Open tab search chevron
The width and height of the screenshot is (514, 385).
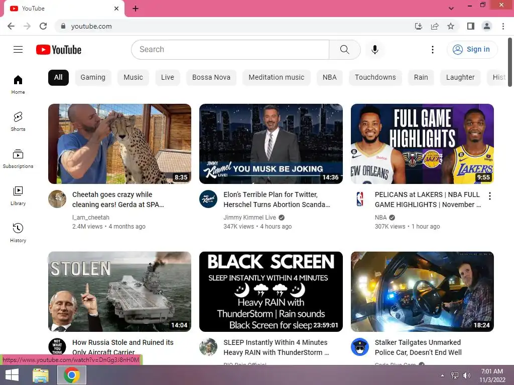(451, 8)
